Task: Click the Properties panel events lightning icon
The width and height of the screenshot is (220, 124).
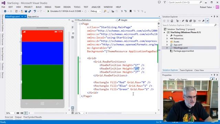Action: pos(216,79)
